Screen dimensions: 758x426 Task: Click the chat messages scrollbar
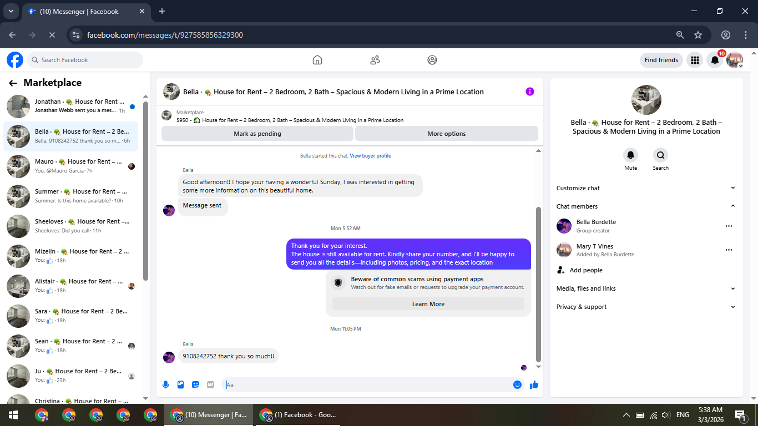pos(538,284)
